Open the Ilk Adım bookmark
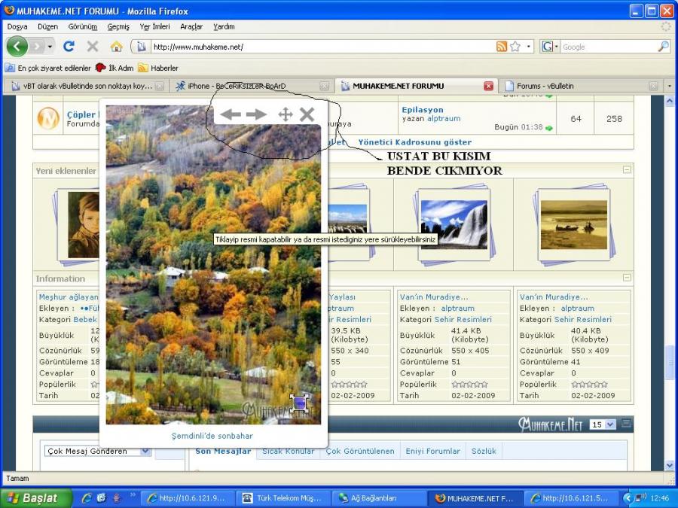Screen dimensions: 678x508 [x=115, y=68]
